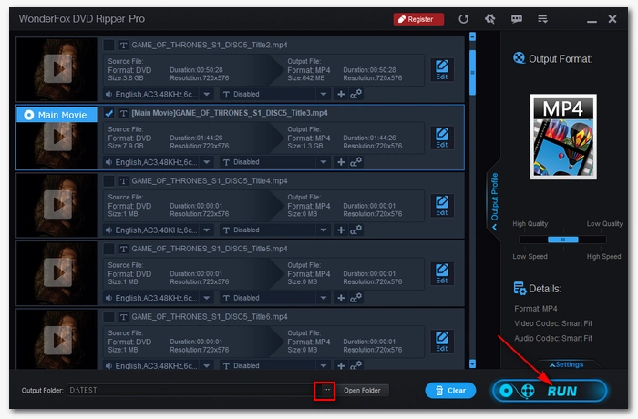Open subtitle settings cc gear for Title5.mp4
The height and width of the screenshot is (419, 638).
point(355,298)
